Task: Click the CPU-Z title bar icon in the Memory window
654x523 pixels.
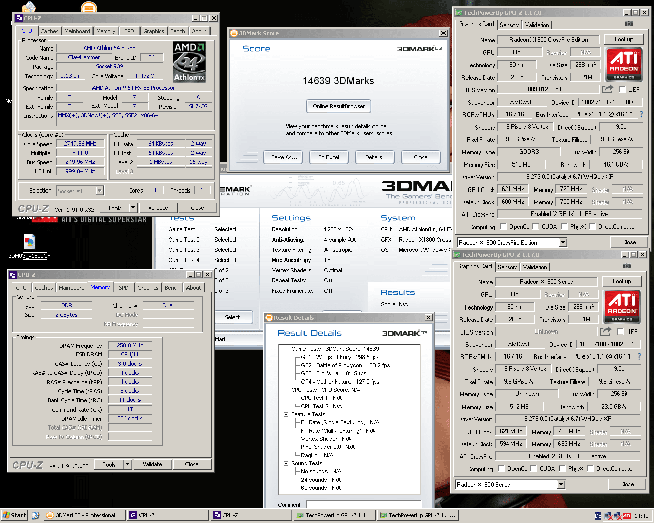Action: 13,275
